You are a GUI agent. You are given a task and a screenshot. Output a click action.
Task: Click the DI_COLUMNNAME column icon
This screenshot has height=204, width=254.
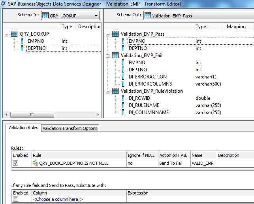[x=123, y=112]
